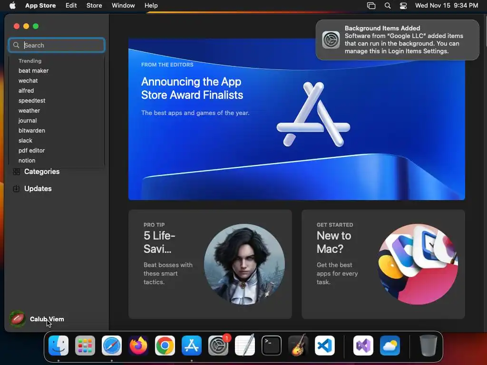
Task: Open the App Store menu
Action: click(x=40, y=6)
